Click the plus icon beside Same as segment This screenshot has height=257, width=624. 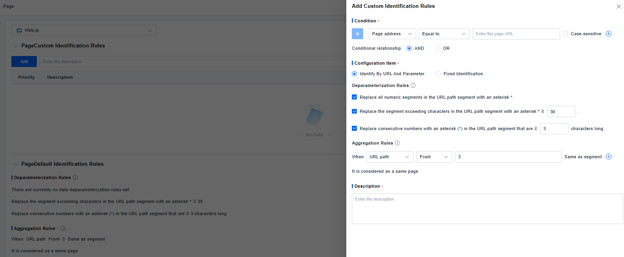608,157
